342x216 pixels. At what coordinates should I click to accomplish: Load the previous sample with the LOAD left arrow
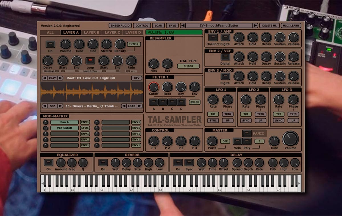(124, 106)
